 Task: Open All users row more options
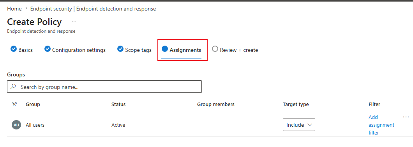click(406, 117)
